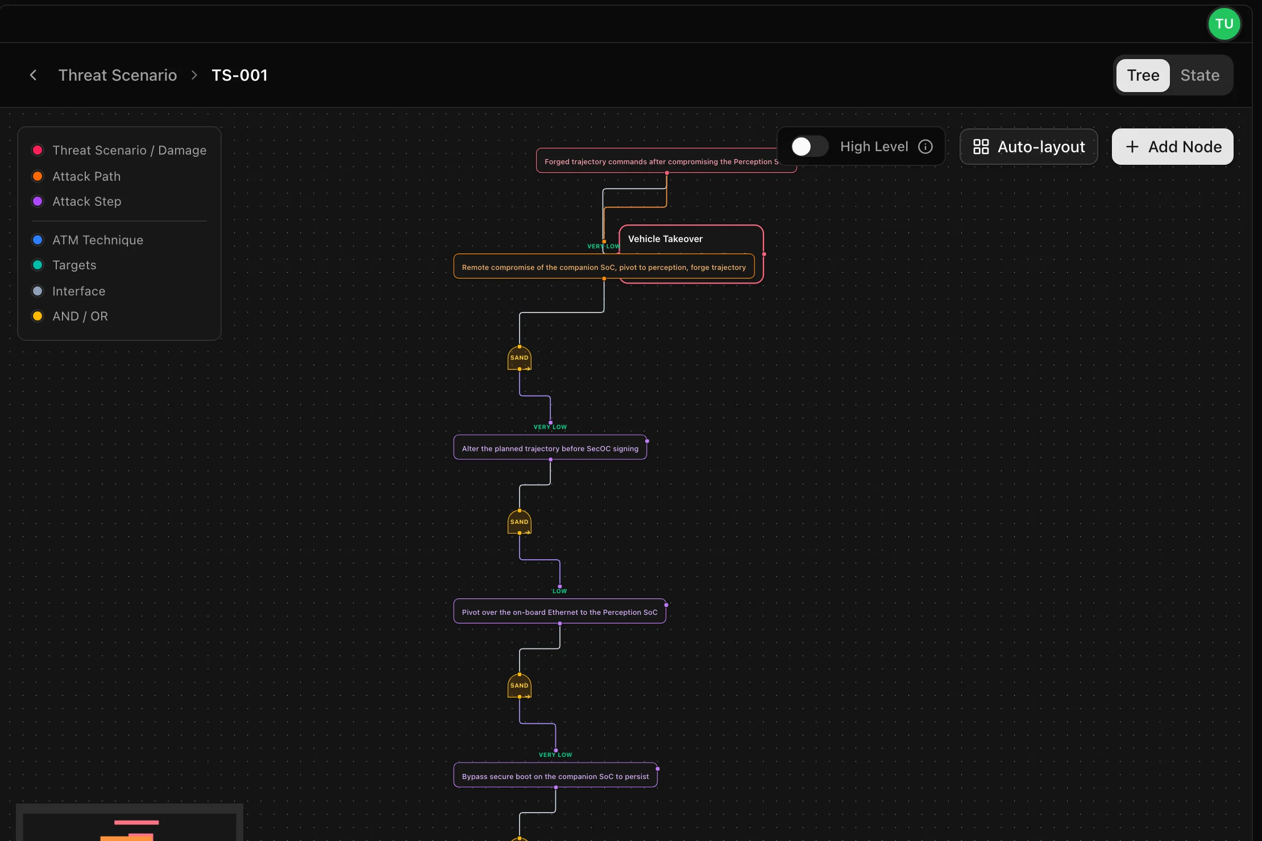Click the VERY LOW label above Alter trajectory node
The height and width of the screenshot is (841, 1262).
550,427
